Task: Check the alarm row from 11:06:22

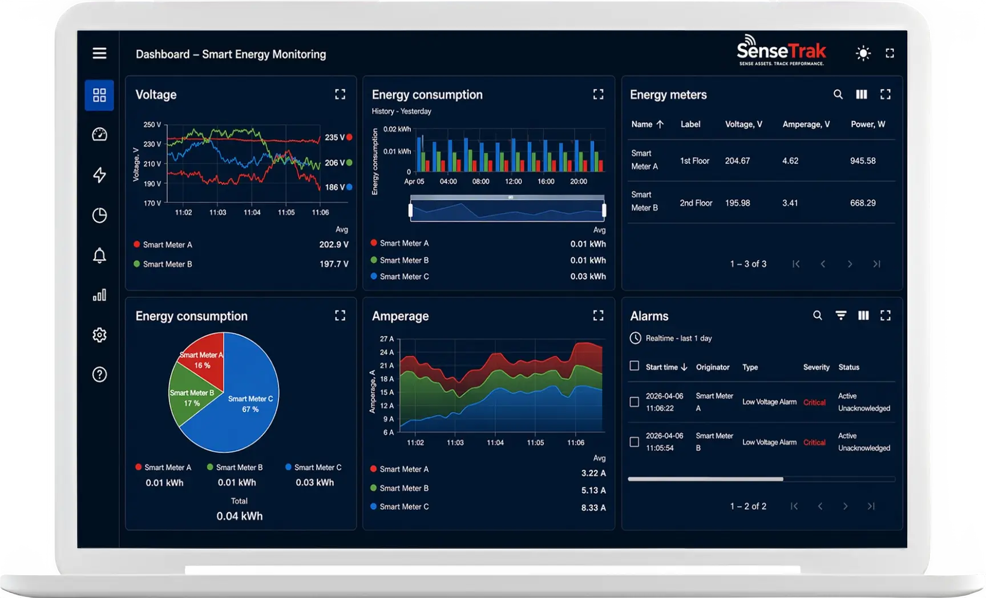Action: 634,402
